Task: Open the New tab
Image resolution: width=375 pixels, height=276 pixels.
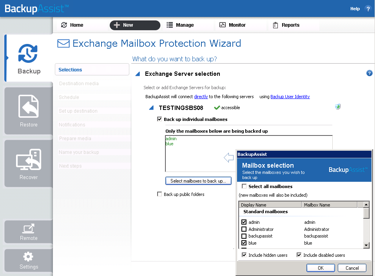Action: point(135,25)
